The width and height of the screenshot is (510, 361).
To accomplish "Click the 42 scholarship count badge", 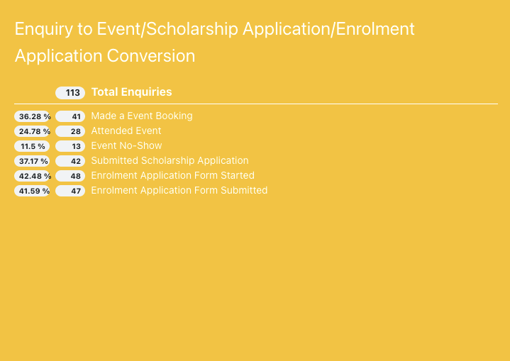I will (x=70, y=161).
